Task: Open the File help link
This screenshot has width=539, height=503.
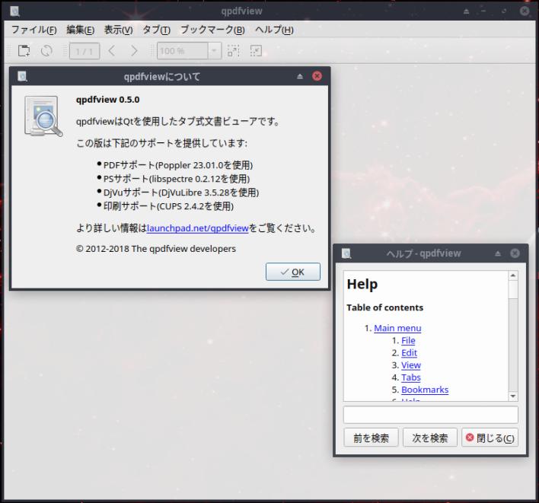Action: (x=408, y=340)
